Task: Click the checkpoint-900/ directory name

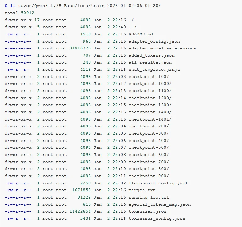Action: point(149,176)
